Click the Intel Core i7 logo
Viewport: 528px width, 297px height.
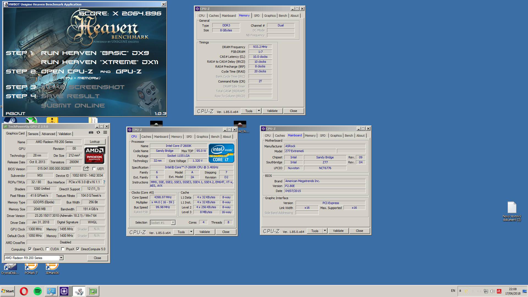pyautogui.click(x=221, y=153)
